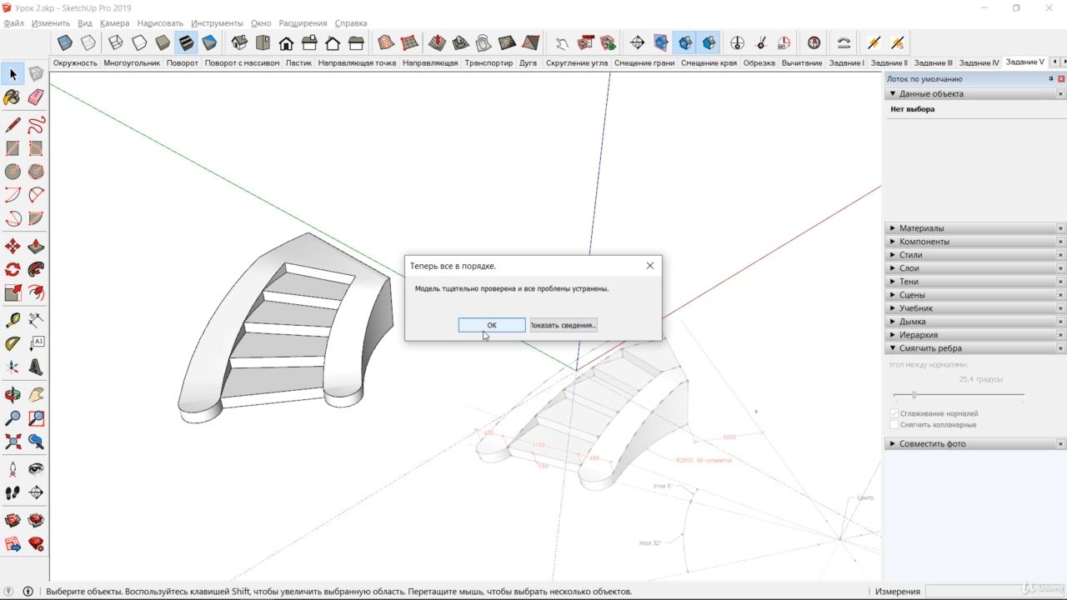Add a Section Plane from top toolbar
Screen dimensions: 1067x600
point(638,42)
